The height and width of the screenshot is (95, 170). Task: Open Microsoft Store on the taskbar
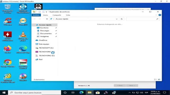[97, 93]
